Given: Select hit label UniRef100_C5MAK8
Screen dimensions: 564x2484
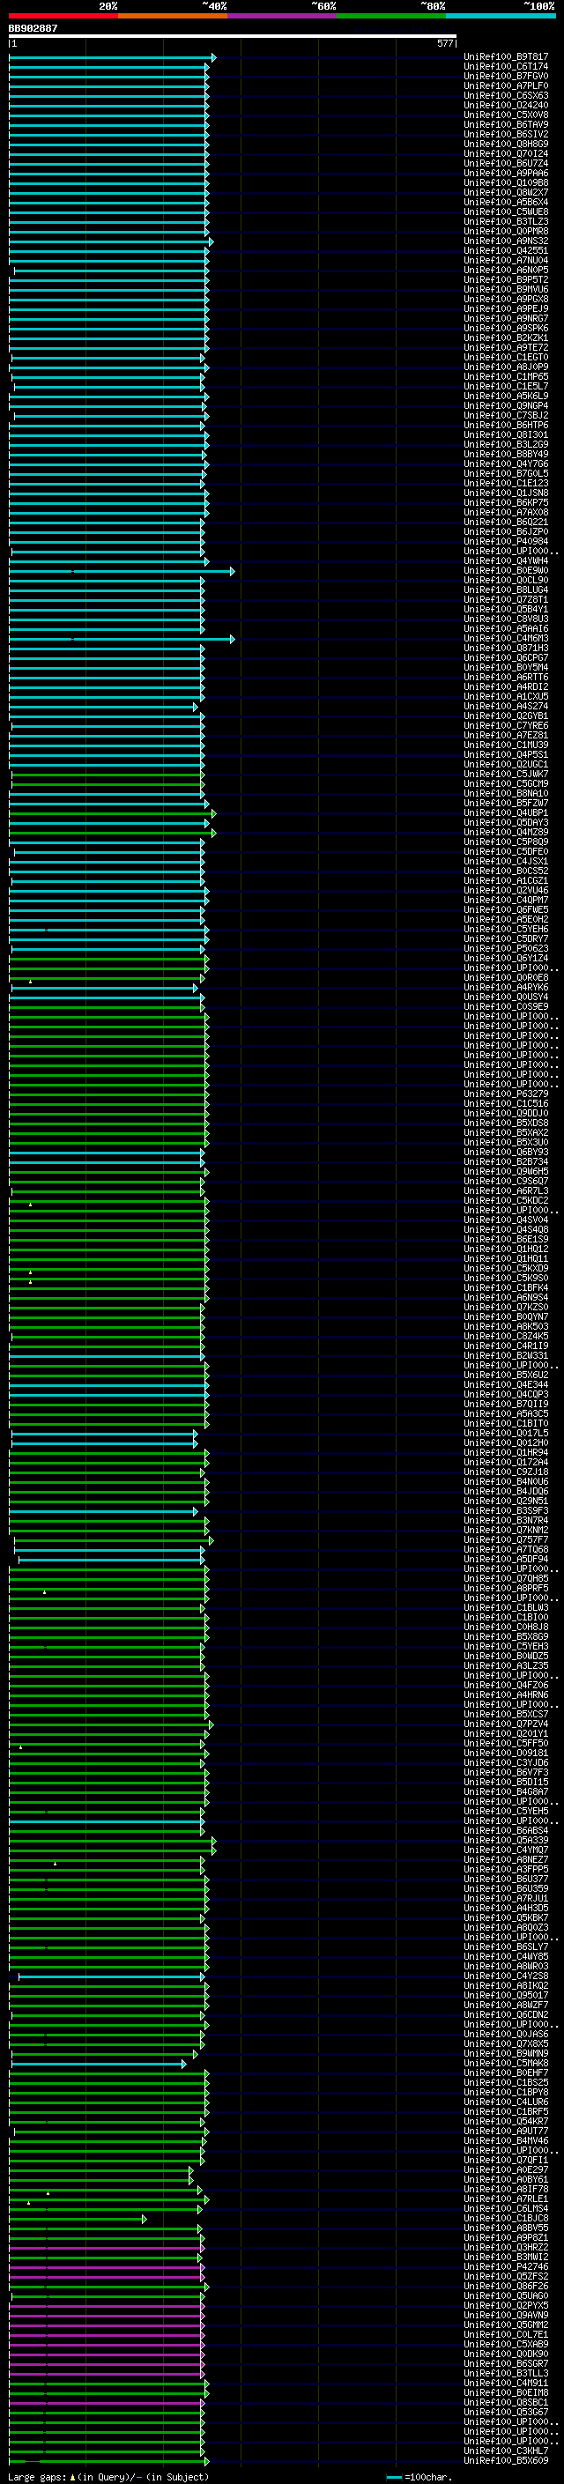Looking at the screenshot, I should [506, 2063].
